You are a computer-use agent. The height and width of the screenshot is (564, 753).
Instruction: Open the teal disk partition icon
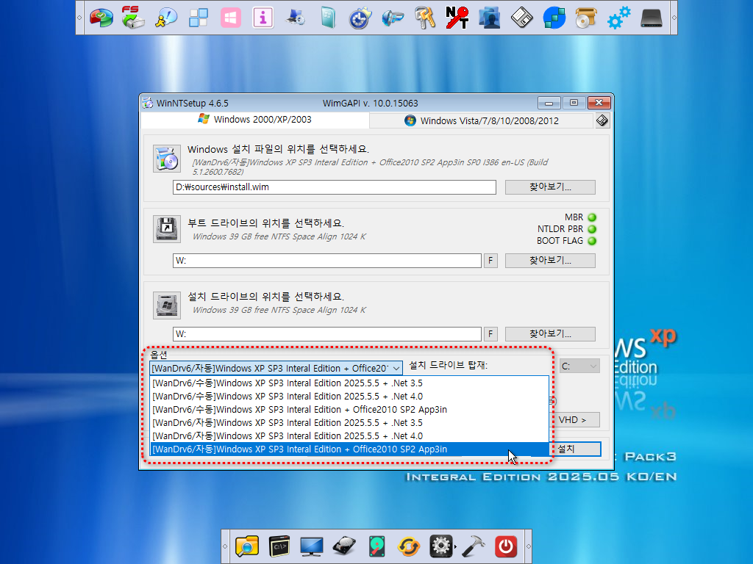[x=377, y=546]
